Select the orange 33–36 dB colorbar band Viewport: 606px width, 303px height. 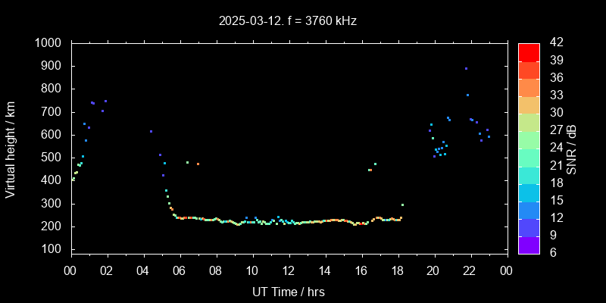click(529, 87)
